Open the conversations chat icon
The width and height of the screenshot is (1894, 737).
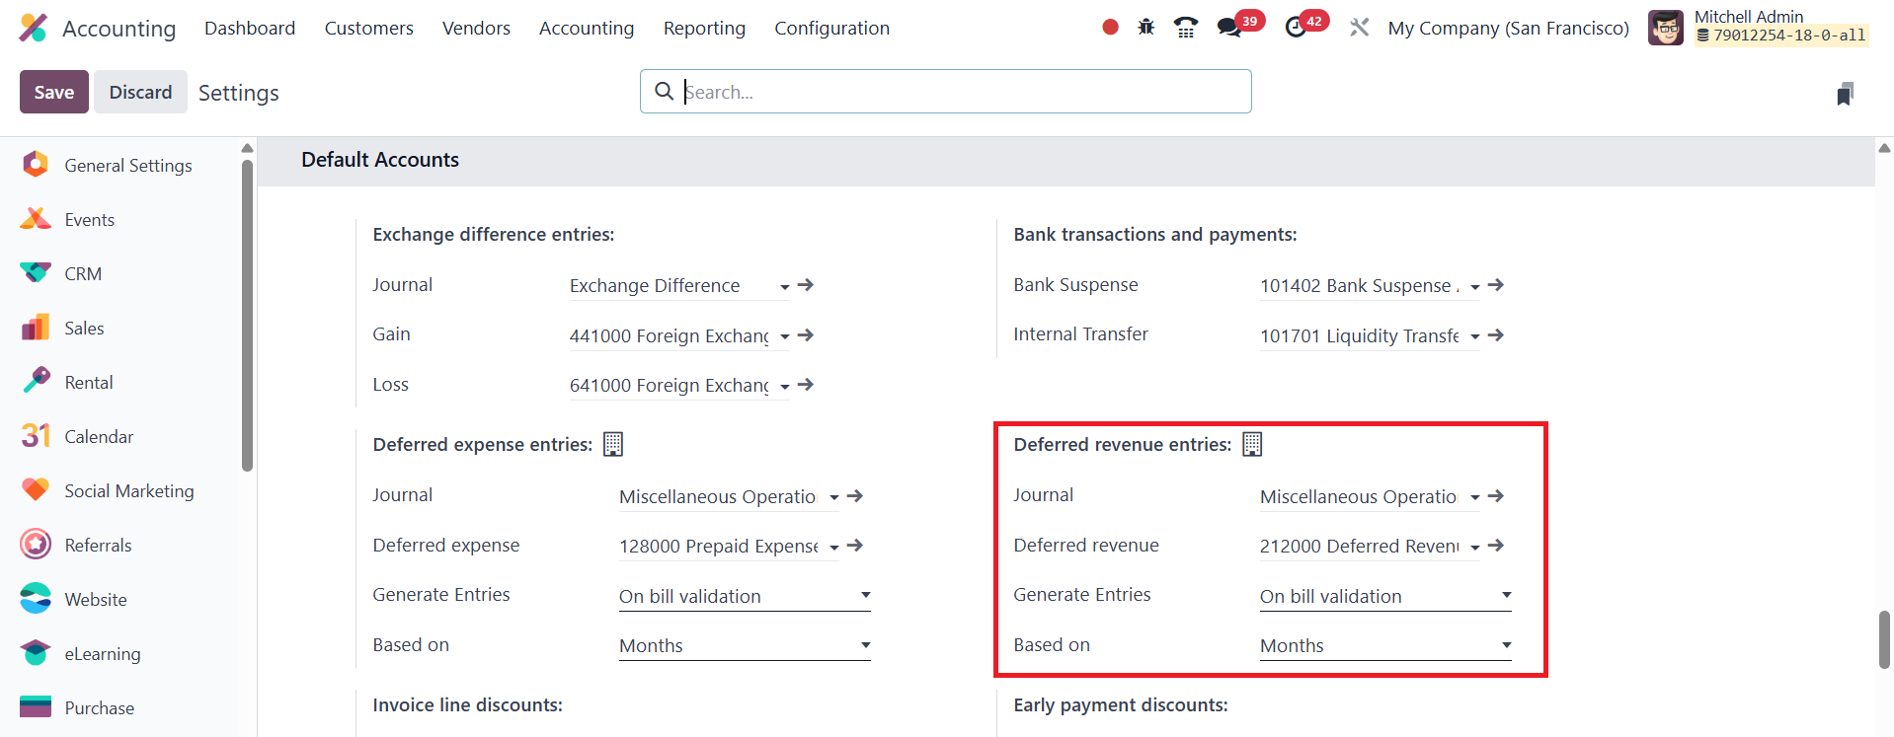[x=1229, y=28]
